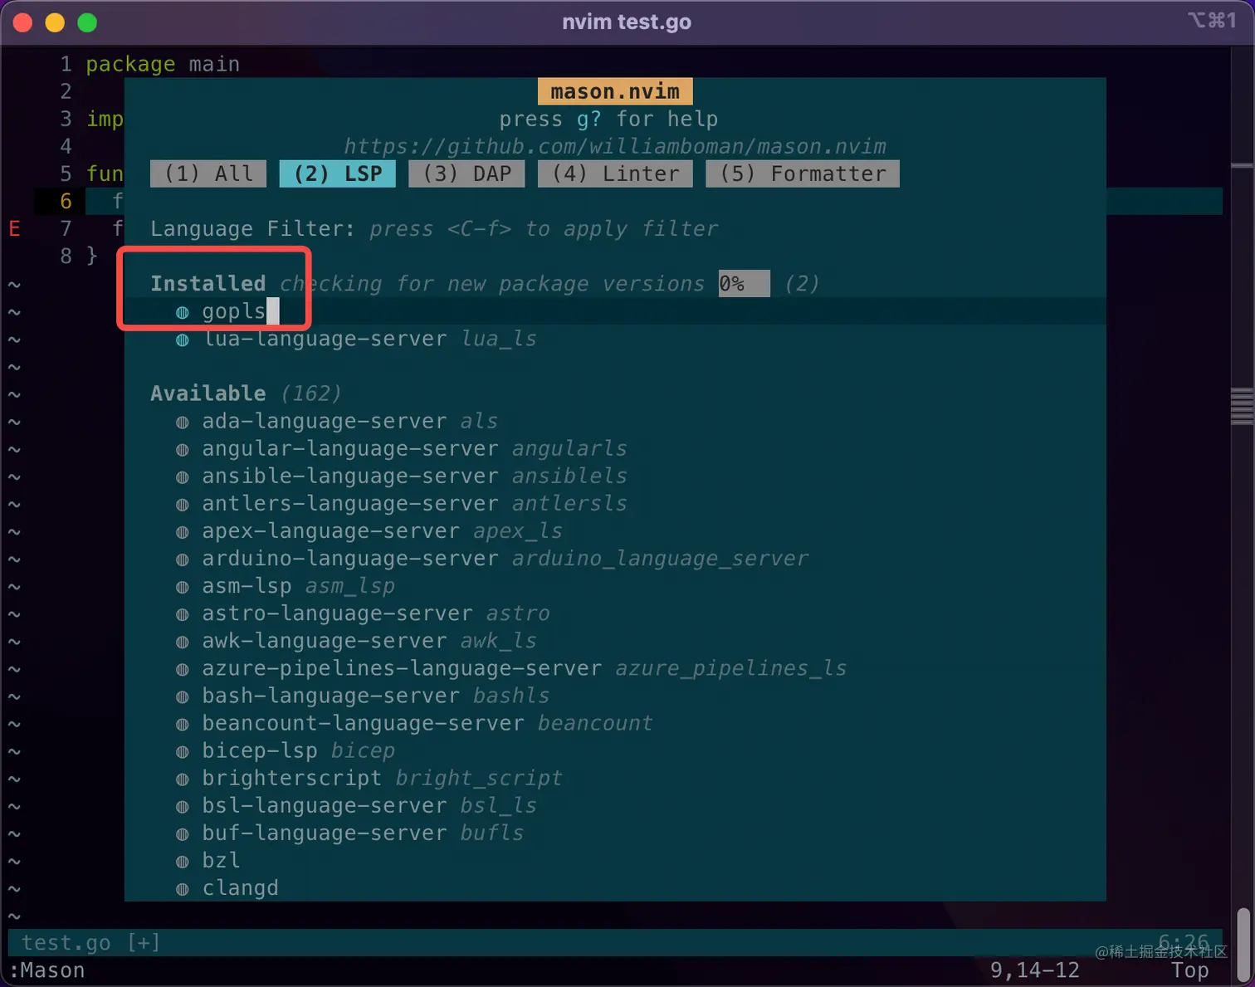
Task: Click the mason.nvim title badge
Action: point(615,91)
